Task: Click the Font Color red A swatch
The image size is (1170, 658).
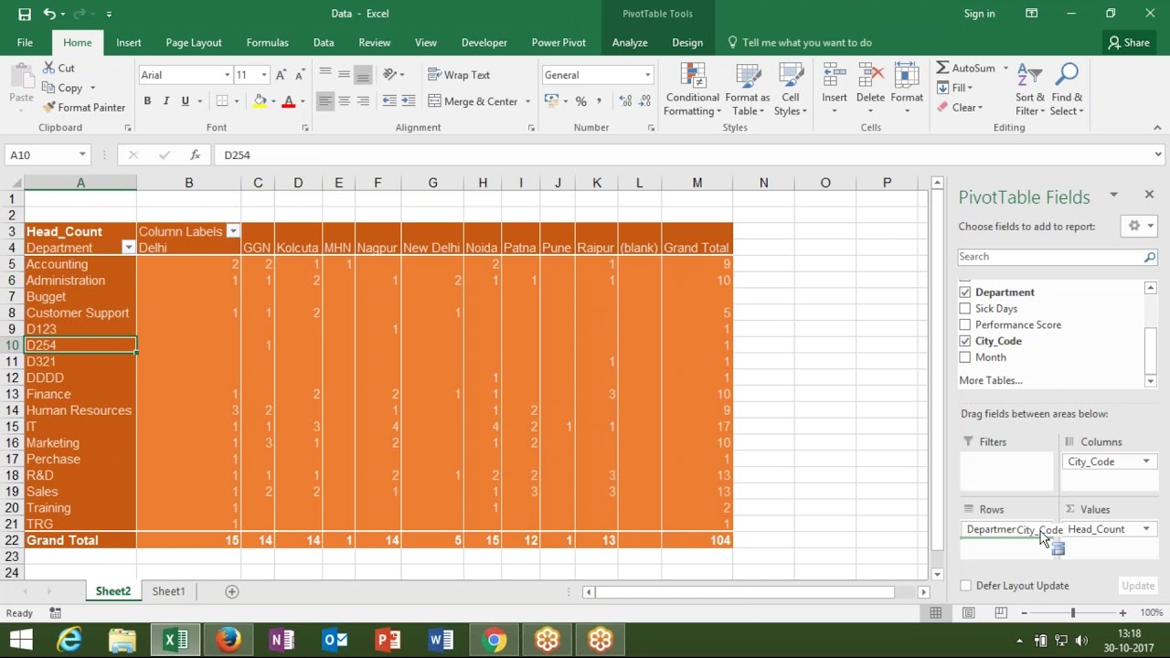Action: 289,101
